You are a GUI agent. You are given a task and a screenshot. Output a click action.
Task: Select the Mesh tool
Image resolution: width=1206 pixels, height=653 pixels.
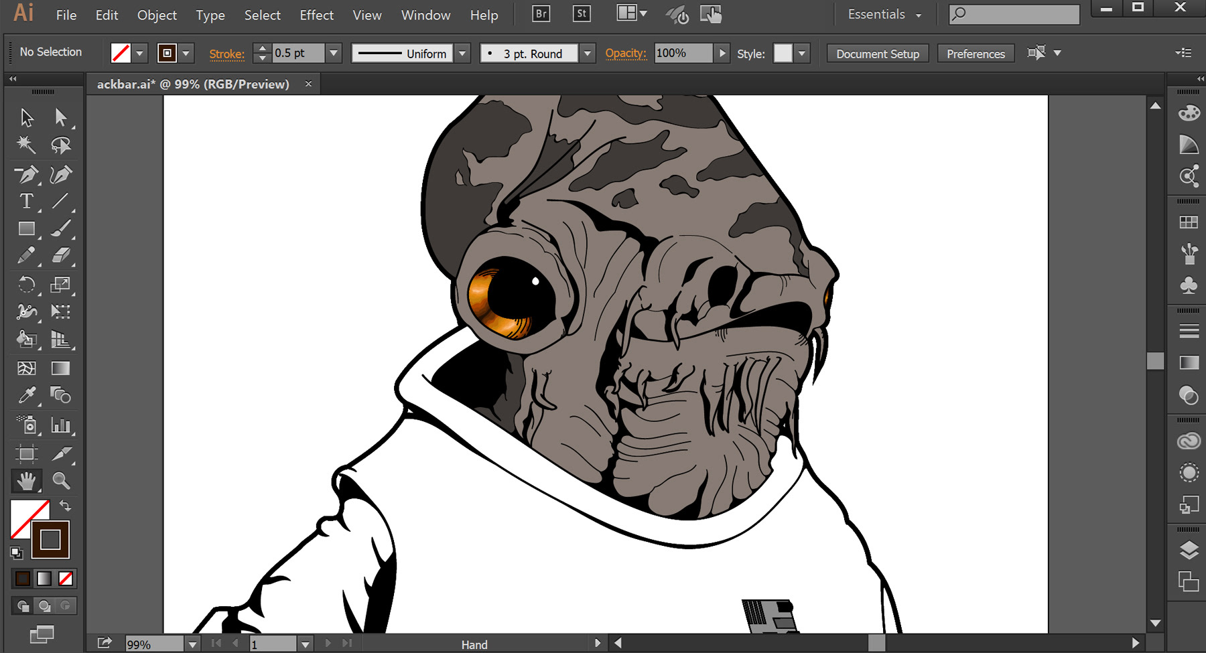click(27, 368)
